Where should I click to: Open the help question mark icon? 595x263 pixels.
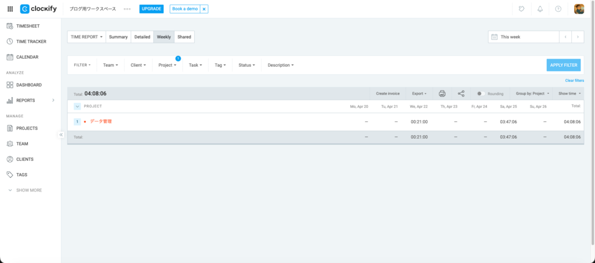click(x=558, y=9)
